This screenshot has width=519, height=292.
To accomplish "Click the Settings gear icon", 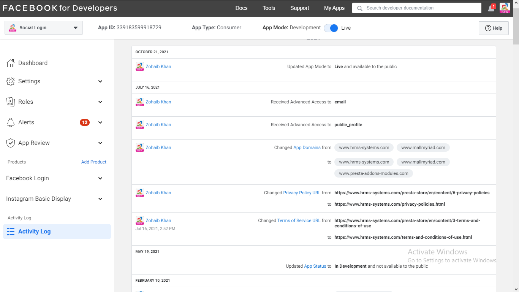I will 11,81.
